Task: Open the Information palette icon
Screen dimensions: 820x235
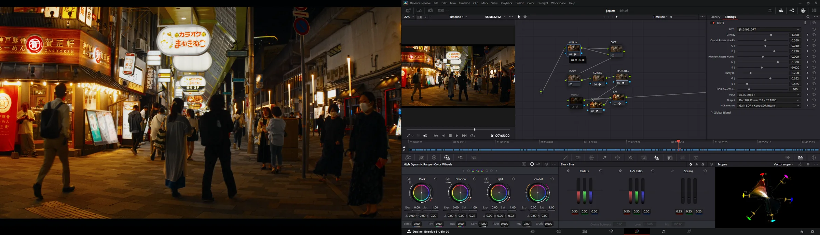Action: pos(814,158)
